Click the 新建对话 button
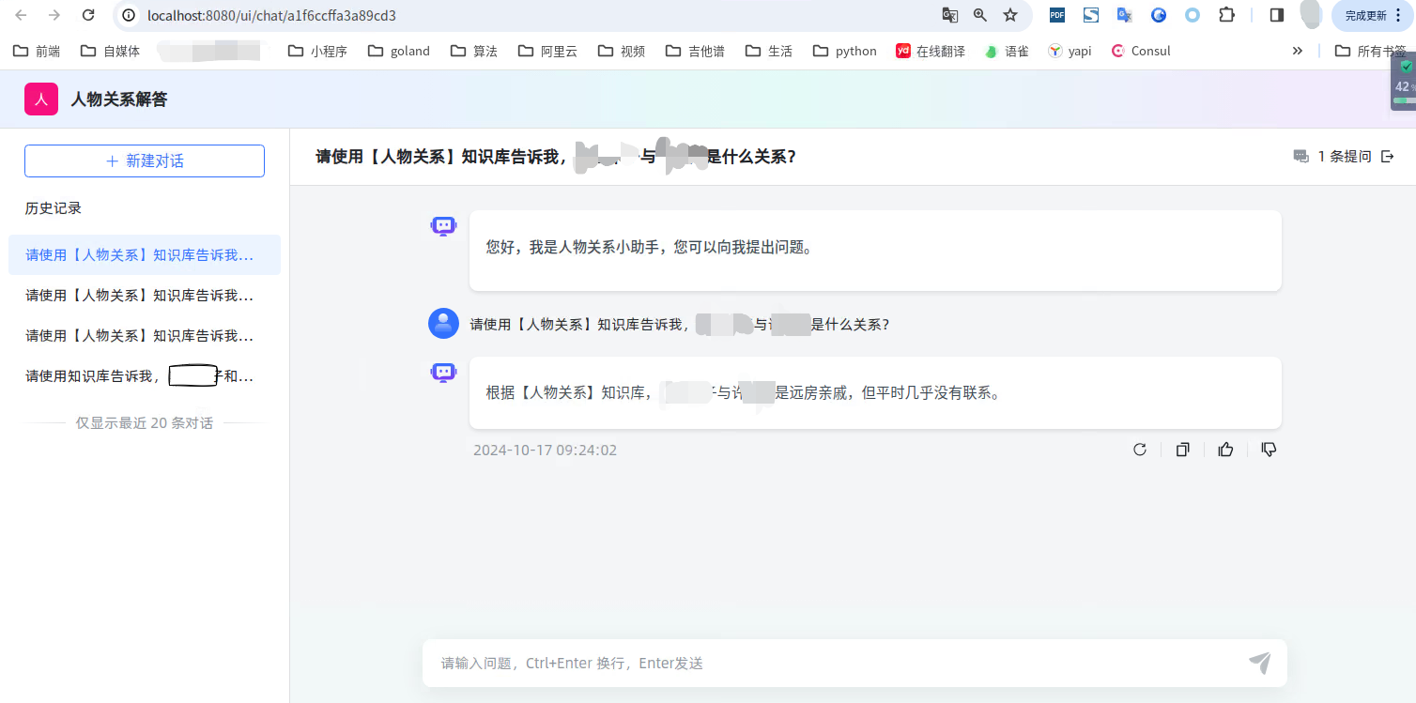Viewport: 1416px width, 703px height. click(x=145, y=160)
